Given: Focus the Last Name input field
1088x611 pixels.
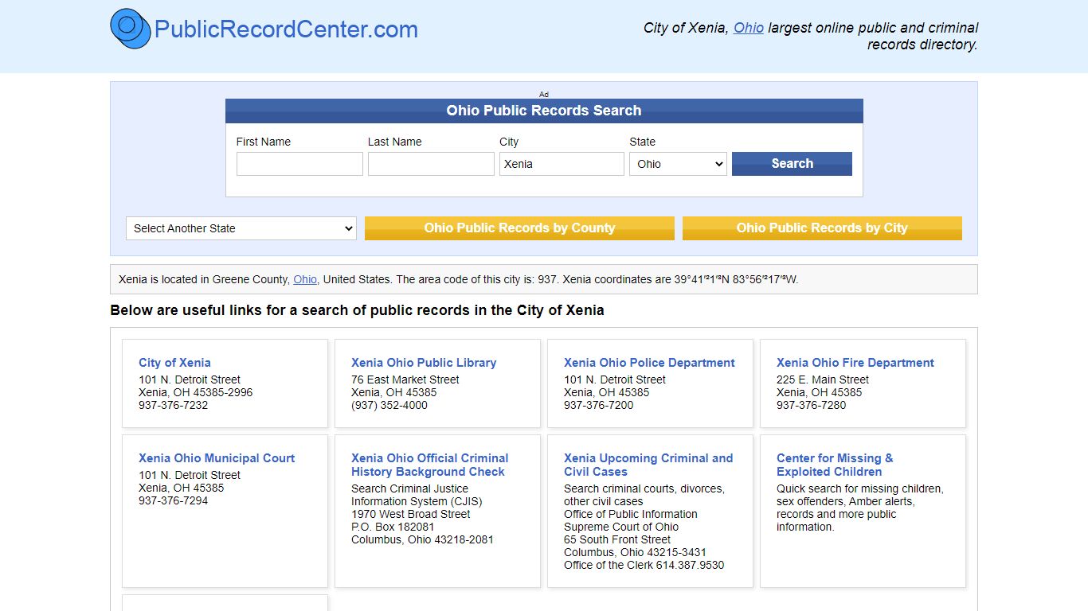Looking at the screenshot, I should 431,164.
